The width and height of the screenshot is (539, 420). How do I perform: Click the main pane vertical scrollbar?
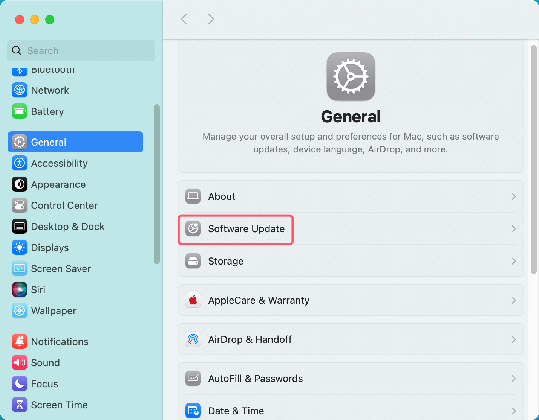tap(533, 158)
